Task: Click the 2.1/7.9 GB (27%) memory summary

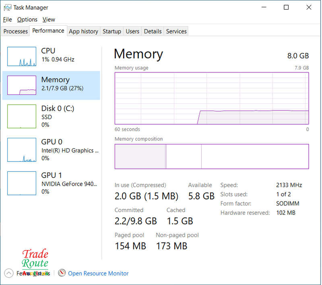Action: pyautogui.click(x=62, y=88)
